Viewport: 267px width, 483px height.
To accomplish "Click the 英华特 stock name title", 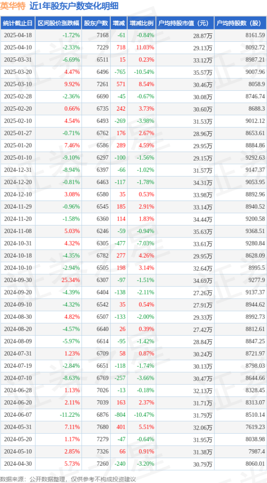I will (14, 5).
